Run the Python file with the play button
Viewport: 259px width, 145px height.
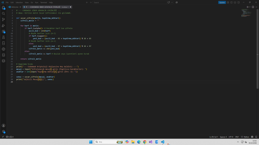tap(248, 7)
